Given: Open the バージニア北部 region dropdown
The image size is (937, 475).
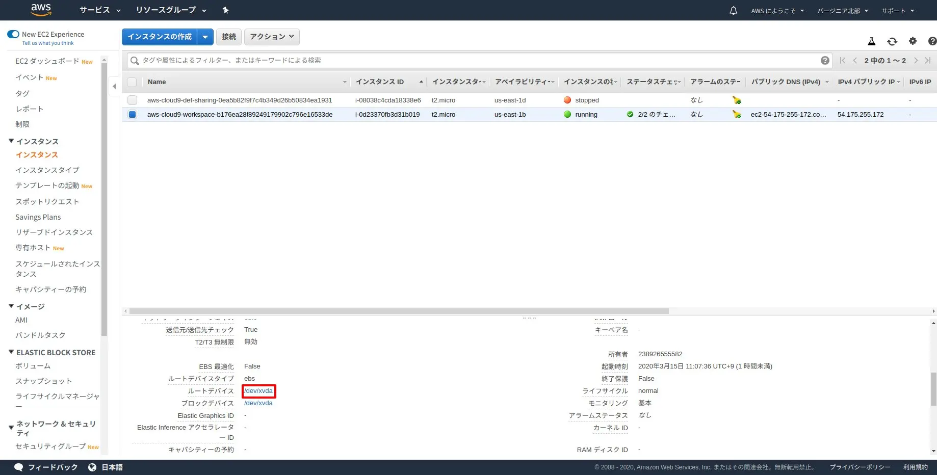Looking at the screenshot, I should (843, 11).
